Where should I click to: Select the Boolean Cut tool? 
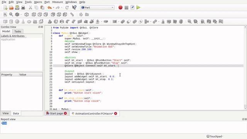pos(129,22)
